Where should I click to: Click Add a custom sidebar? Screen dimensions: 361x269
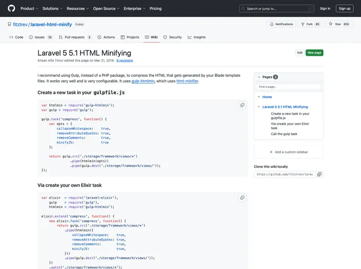[x=289, y=152]
